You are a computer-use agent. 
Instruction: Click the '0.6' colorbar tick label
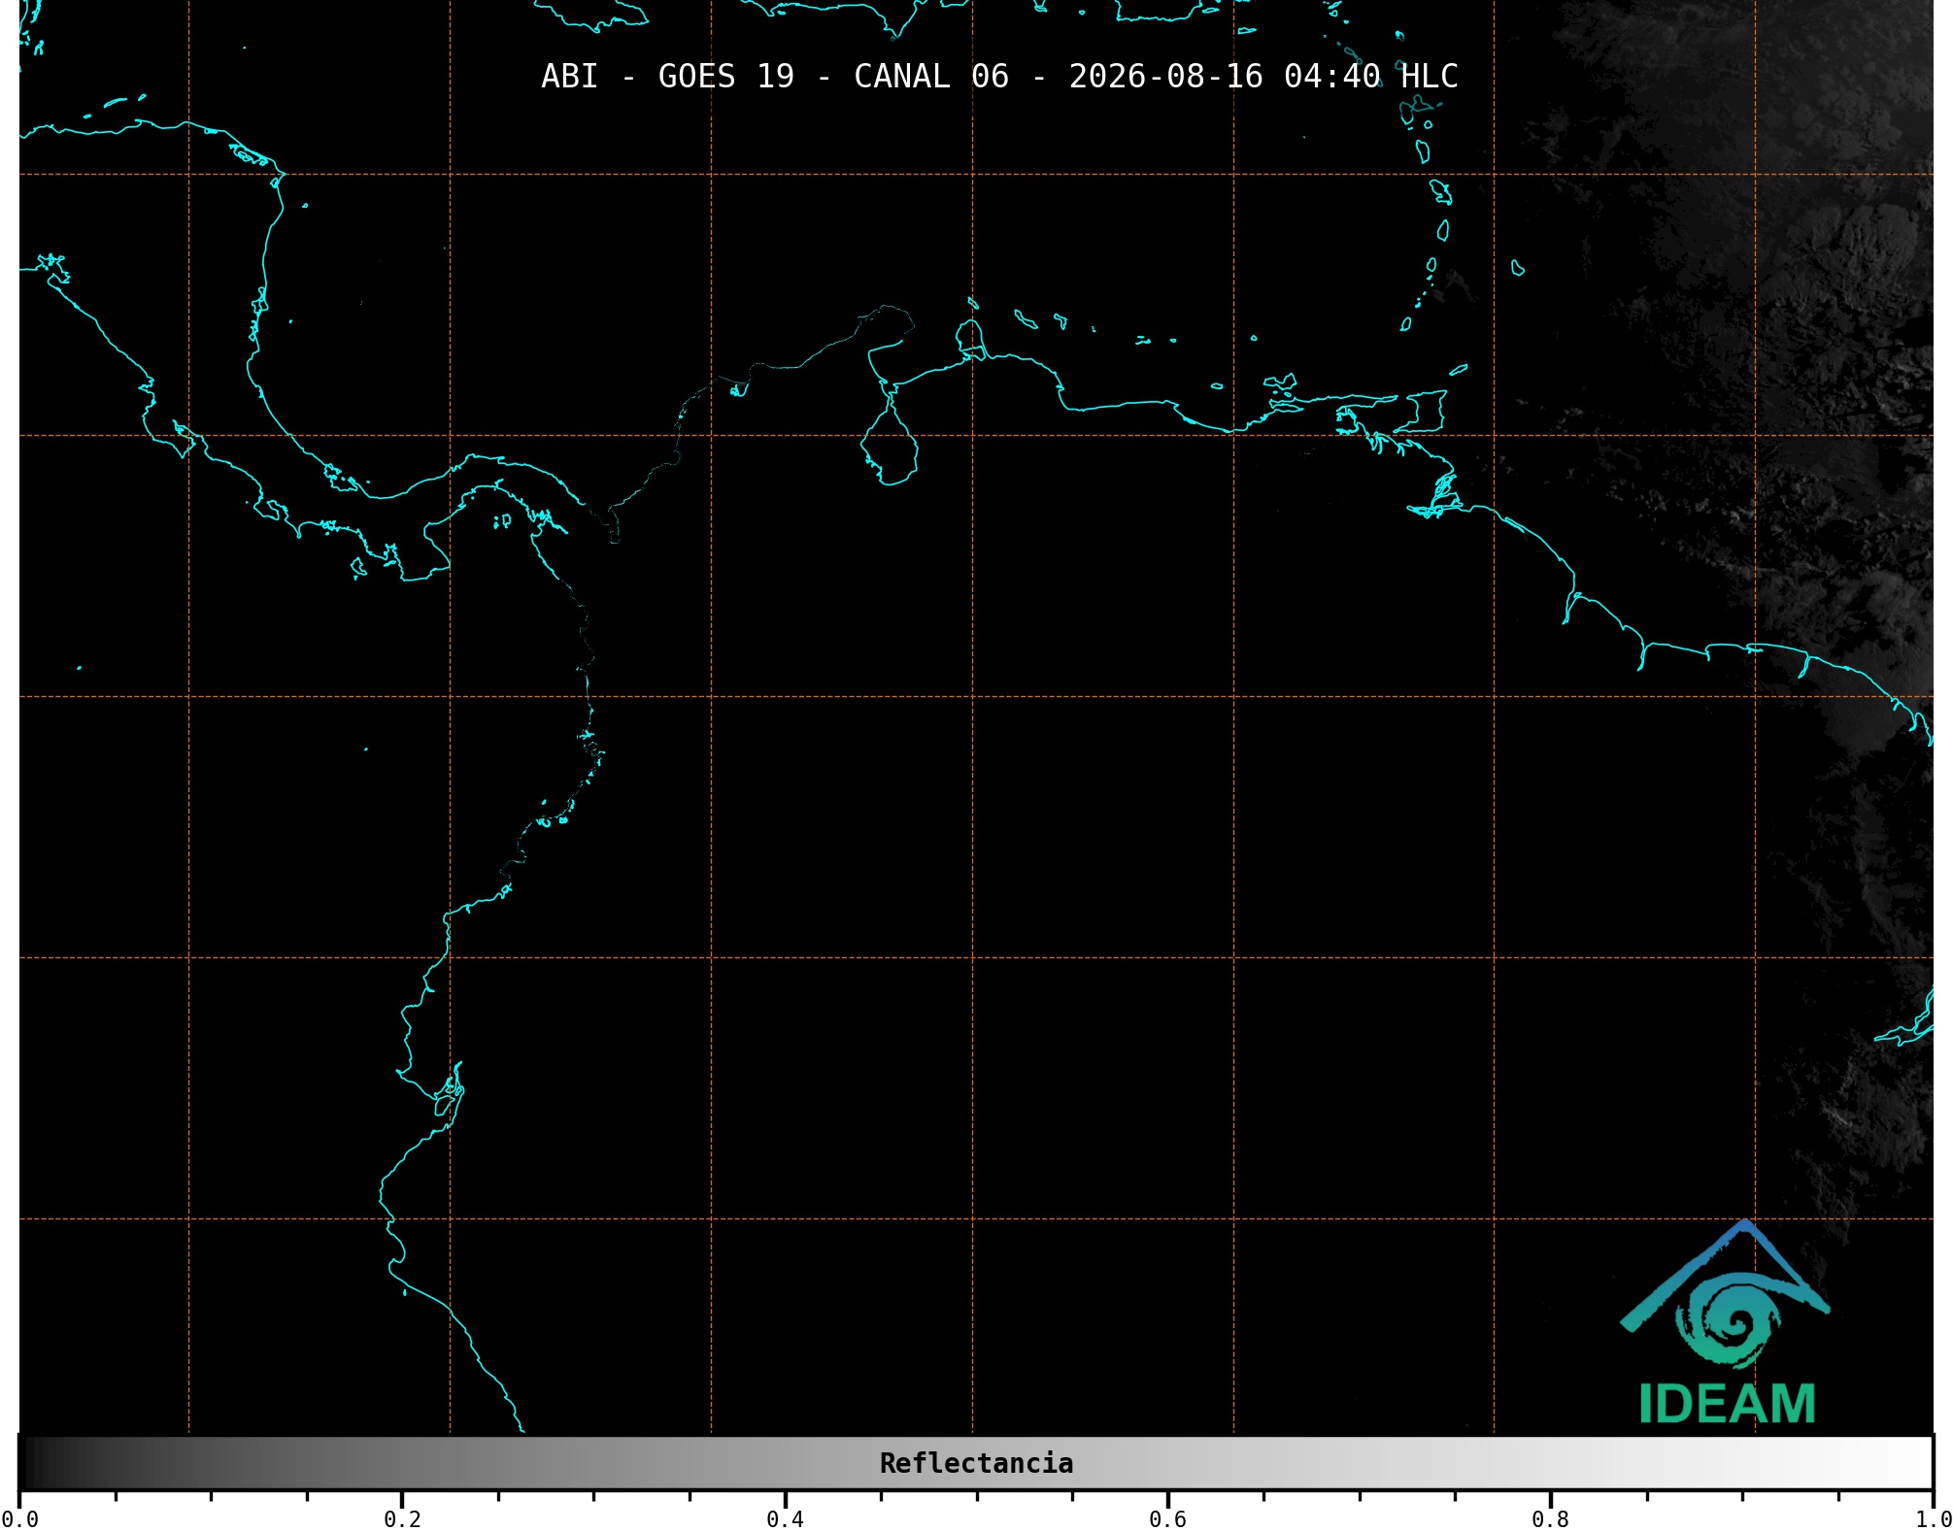pos(1167,1519)
